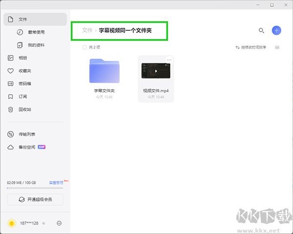The width and height of the screenshot is (293, 234).
Task: Click the search magnifier icon
Action: point(261,30)
